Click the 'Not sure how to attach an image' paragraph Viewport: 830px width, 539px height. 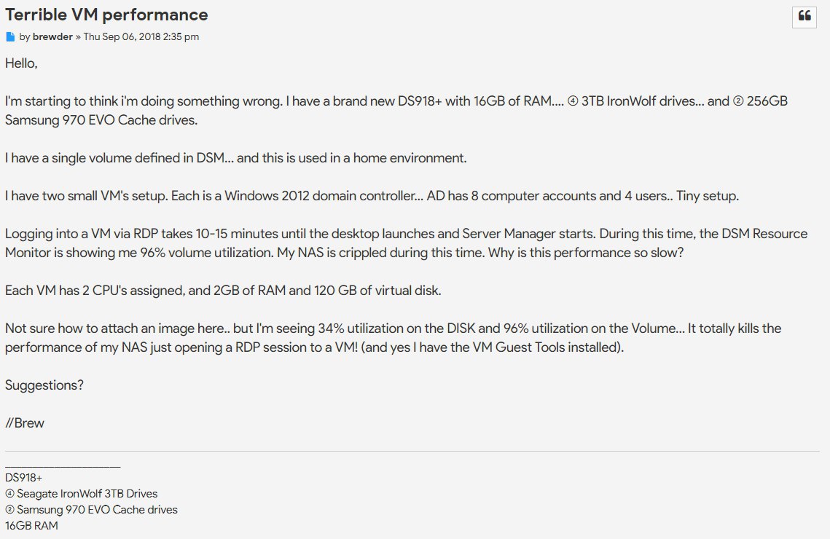pos(393,338)
